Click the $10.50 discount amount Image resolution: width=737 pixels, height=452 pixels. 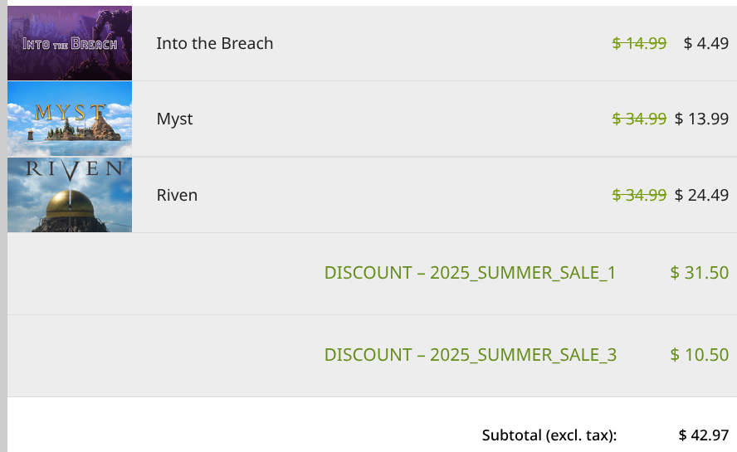tap(700, 355)
